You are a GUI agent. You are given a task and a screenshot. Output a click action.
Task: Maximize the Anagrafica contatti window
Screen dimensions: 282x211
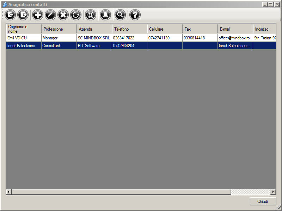point(270,5)
